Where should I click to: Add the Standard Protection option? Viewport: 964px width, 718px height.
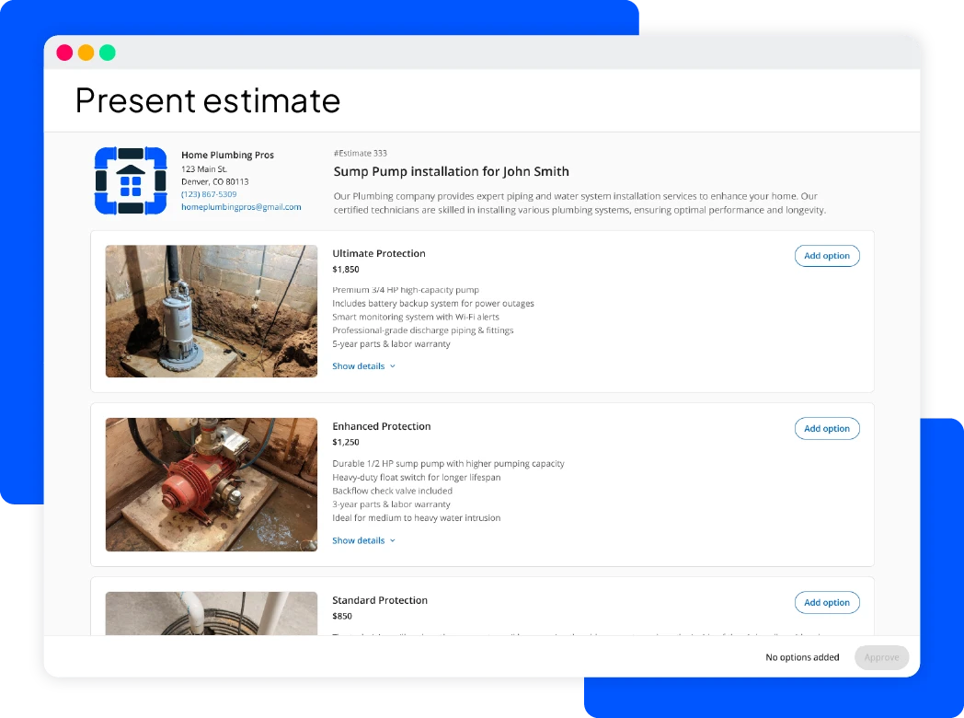click(826, 603)
